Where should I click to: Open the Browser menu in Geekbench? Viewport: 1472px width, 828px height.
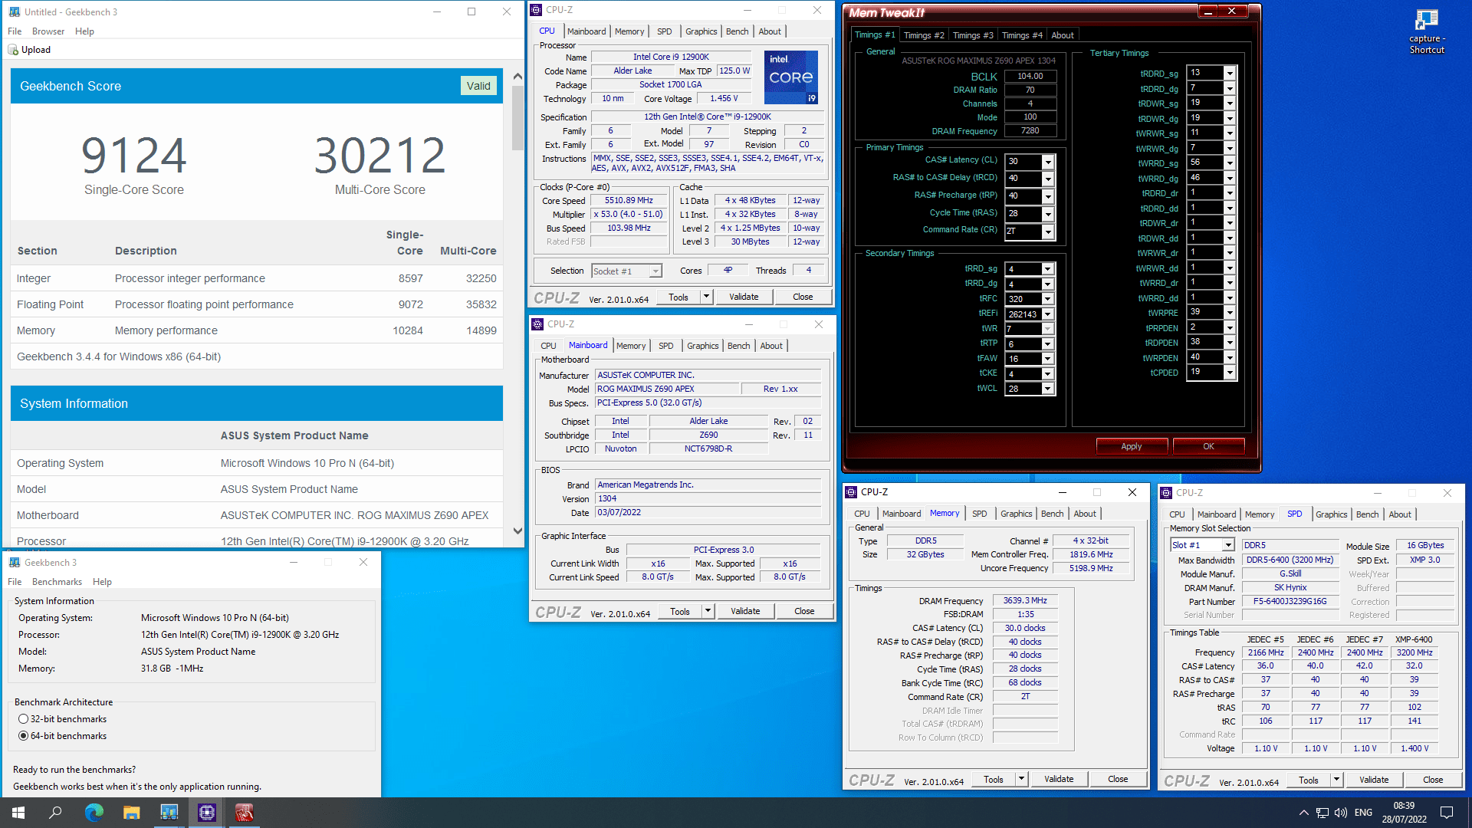coord(48,31)
